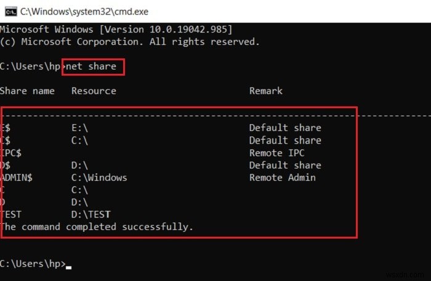Click the "Share name" column header
This screenshot has height=281, width=431.
click(27, 91)
